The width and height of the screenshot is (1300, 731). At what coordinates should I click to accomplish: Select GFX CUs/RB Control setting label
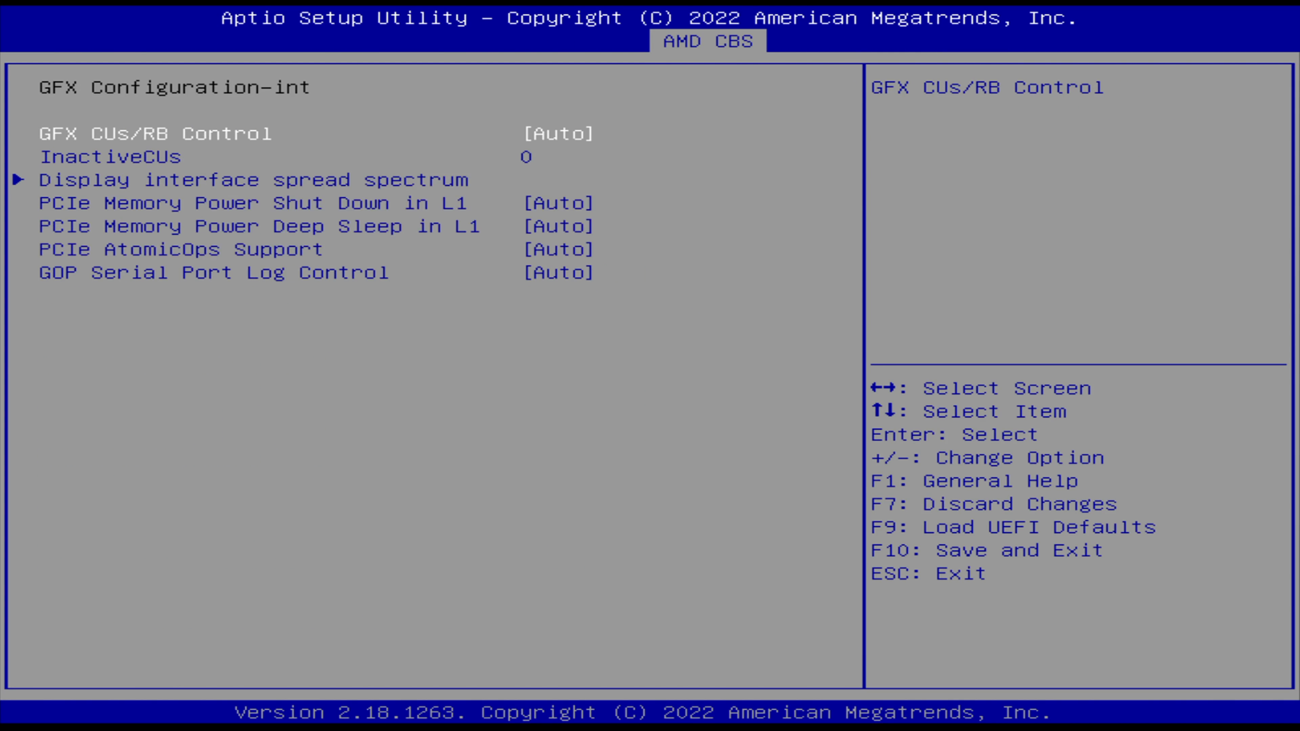tap(155, 134)
